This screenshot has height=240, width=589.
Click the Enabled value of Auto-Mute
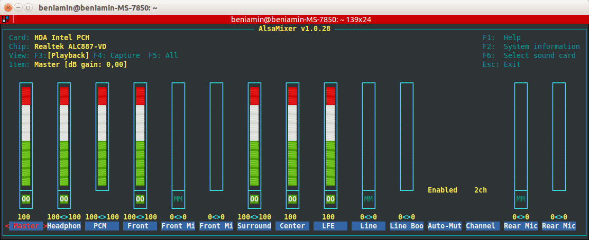(443, 190)
